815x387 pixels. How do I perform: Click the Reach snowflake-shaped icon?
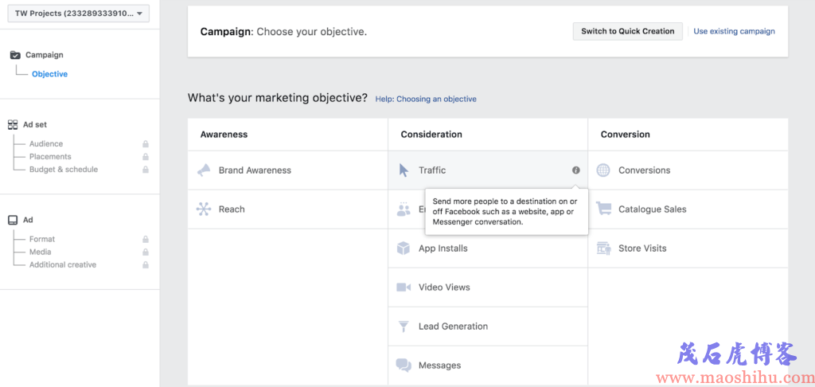tap(203, 209)
